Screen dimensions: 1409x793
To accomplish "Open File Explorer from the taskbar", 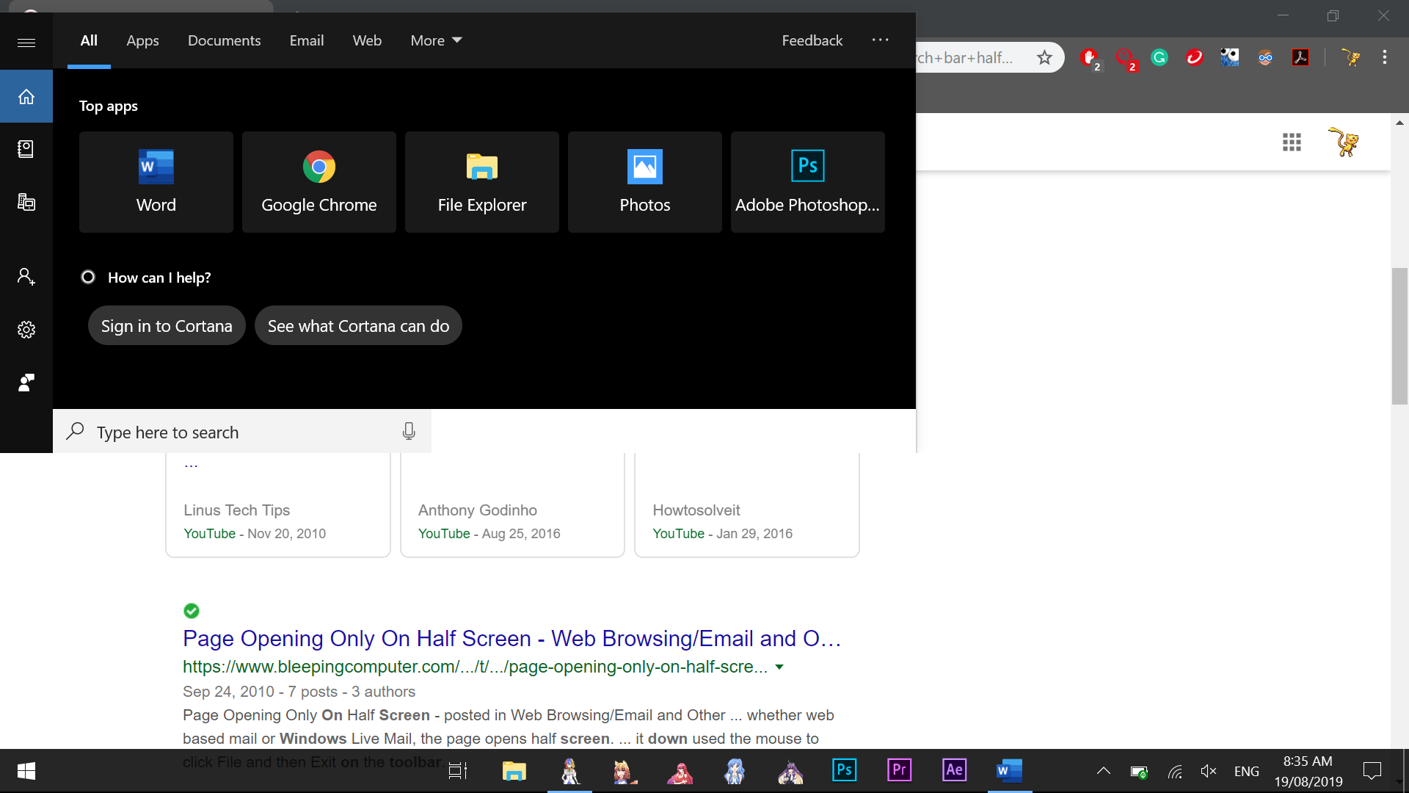I will point(514,770).
